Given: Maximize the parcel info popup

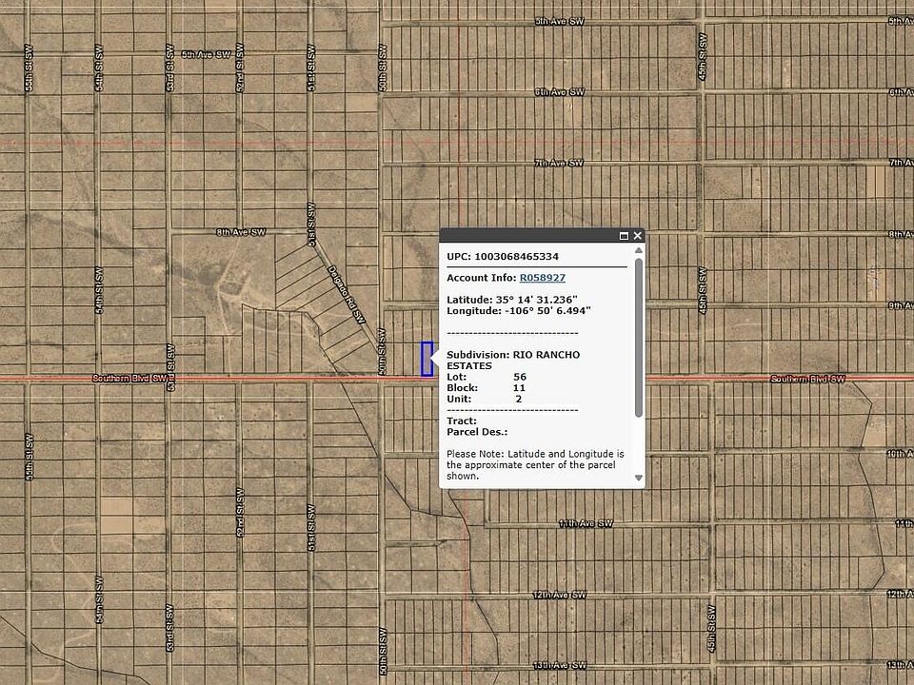Looking at the screenshot, I should (624, 236).
